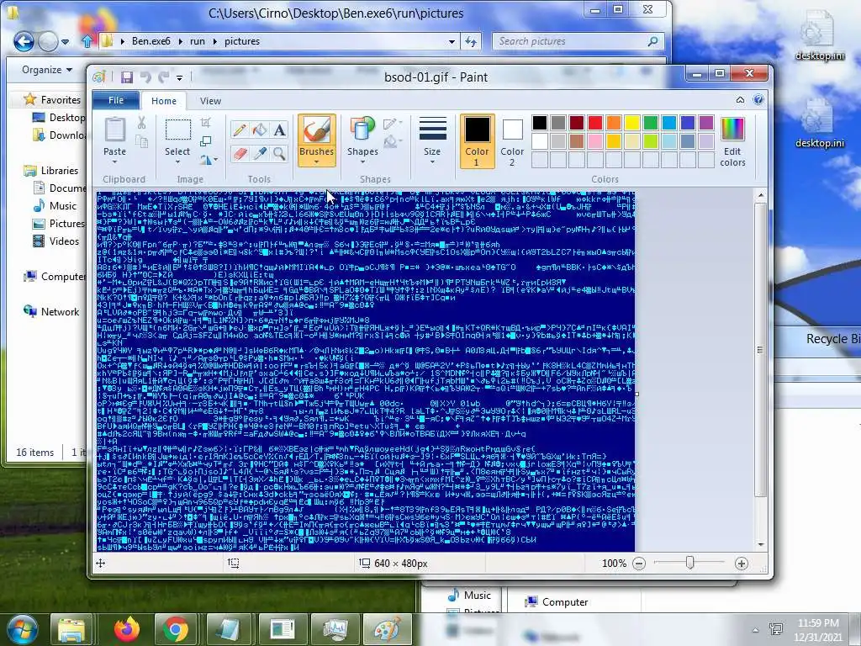
Task: Open Favorites in Explorer navigation pane
Action: pyautogui.click(x=61, y=100)
